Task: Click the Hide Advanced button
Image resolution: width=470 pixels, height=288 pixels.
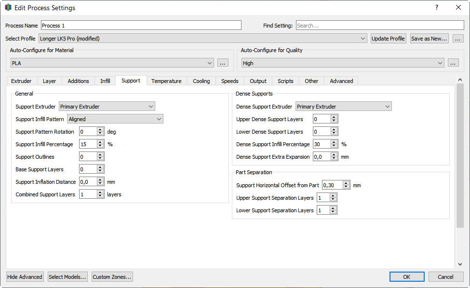Action: [x=25, y=277]
